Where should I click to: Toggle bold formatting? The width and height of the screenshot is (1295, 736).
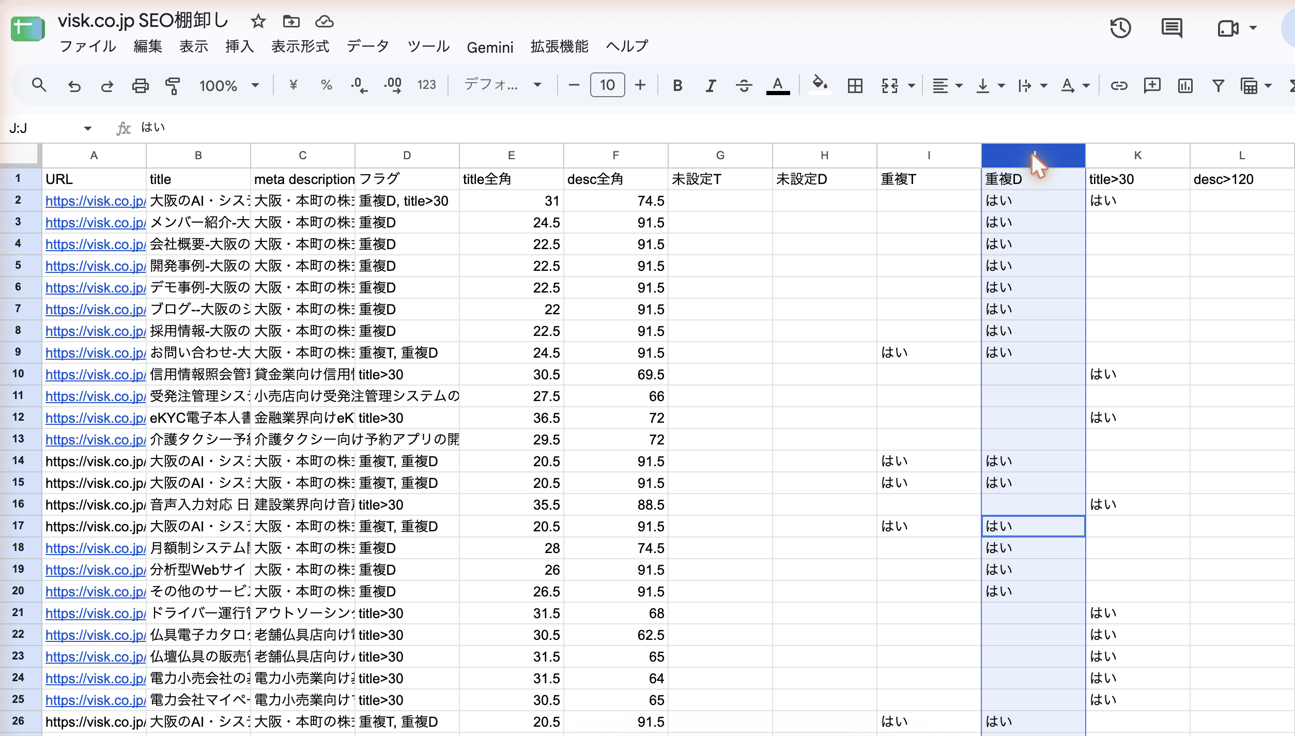tap(677, 85)
